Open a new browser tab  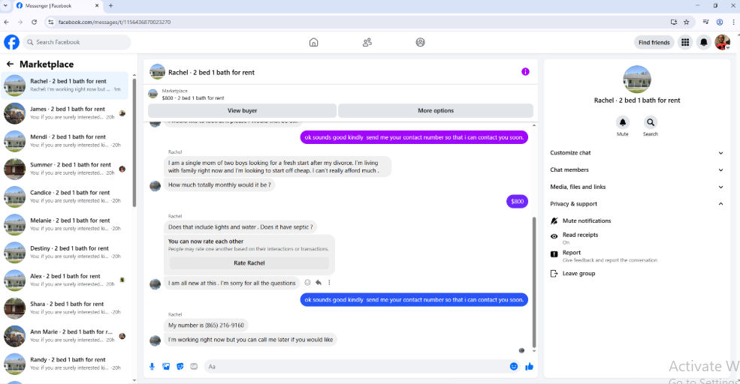pyautogui.click(x=111, y=6)
